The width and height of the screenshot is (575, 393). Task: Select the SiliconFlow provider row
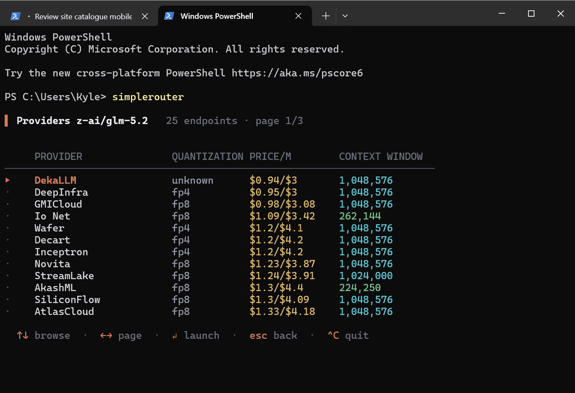pyautogui.click(x=219, y=299)
